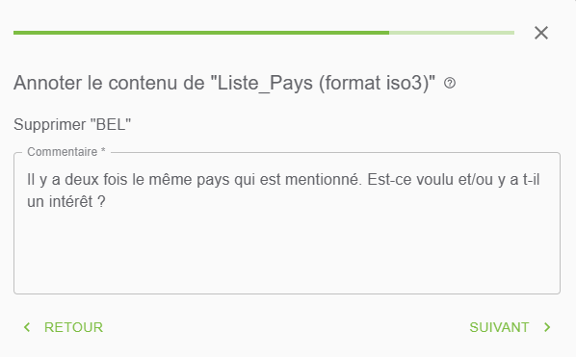Screen dimensions: 576x357
Task: Click "(format iso3)" in the dialog title
Action: (374, 83)
